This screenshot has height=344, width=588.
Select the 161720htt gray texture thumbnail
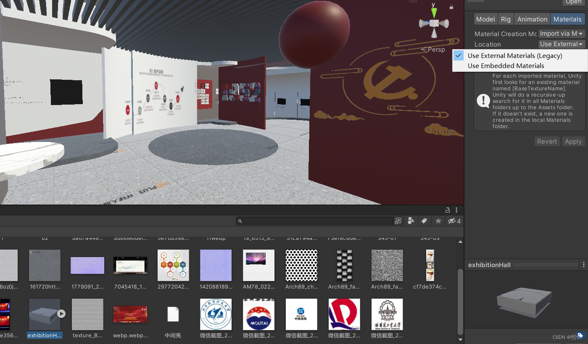click(45, 265)
